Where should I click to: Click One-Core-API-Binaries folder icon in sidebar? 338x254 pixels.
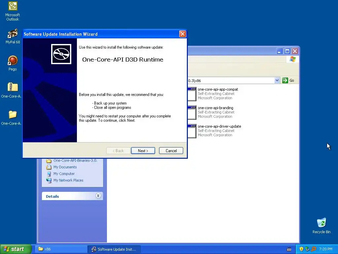pyautogui.click(x=49, y=161)
